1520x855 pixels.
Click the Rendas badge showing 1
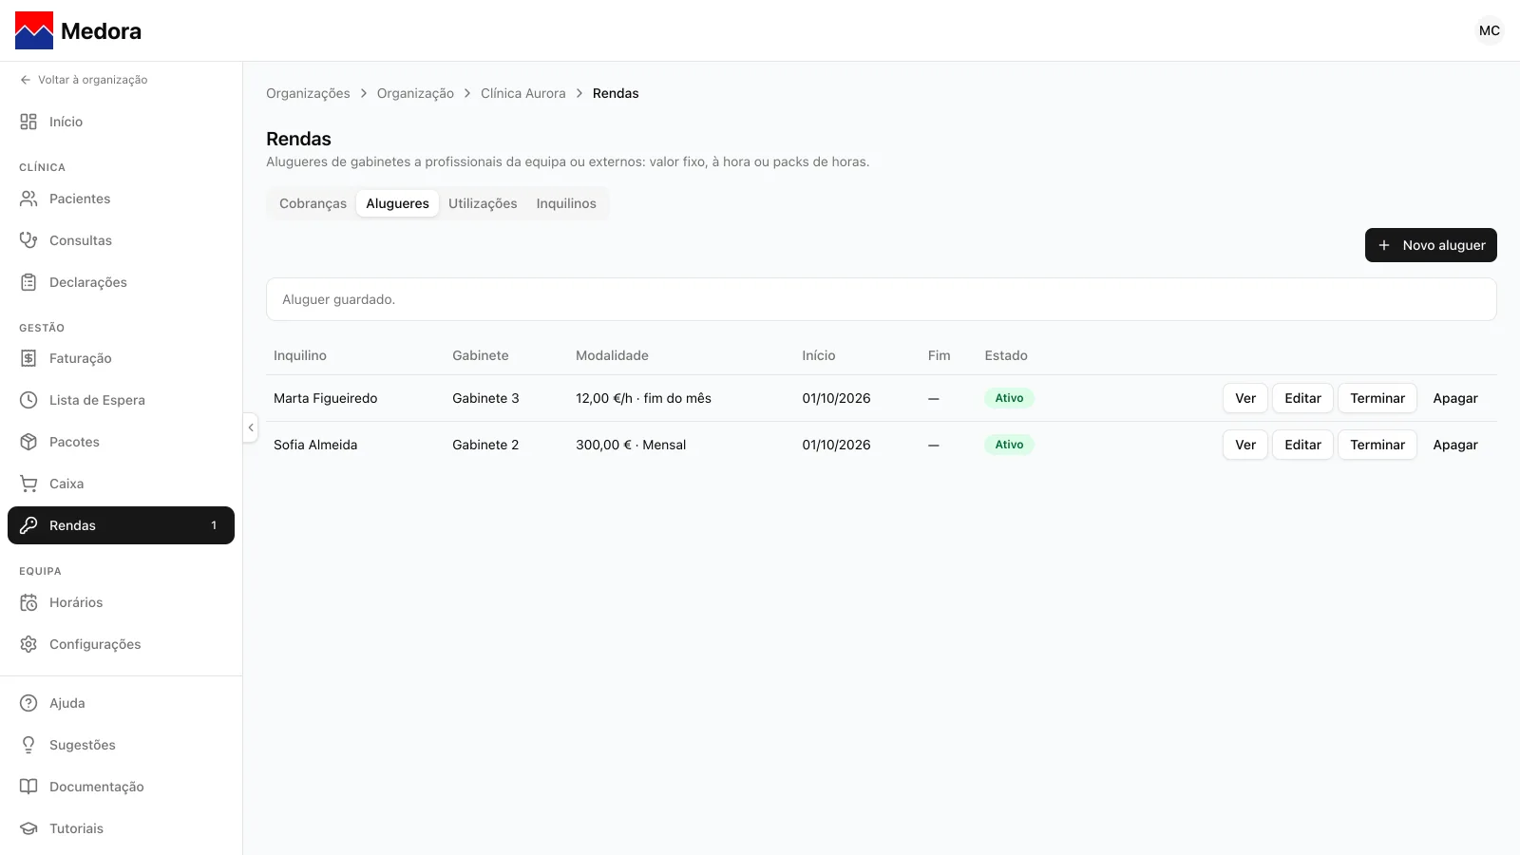(x=214, y=525)
